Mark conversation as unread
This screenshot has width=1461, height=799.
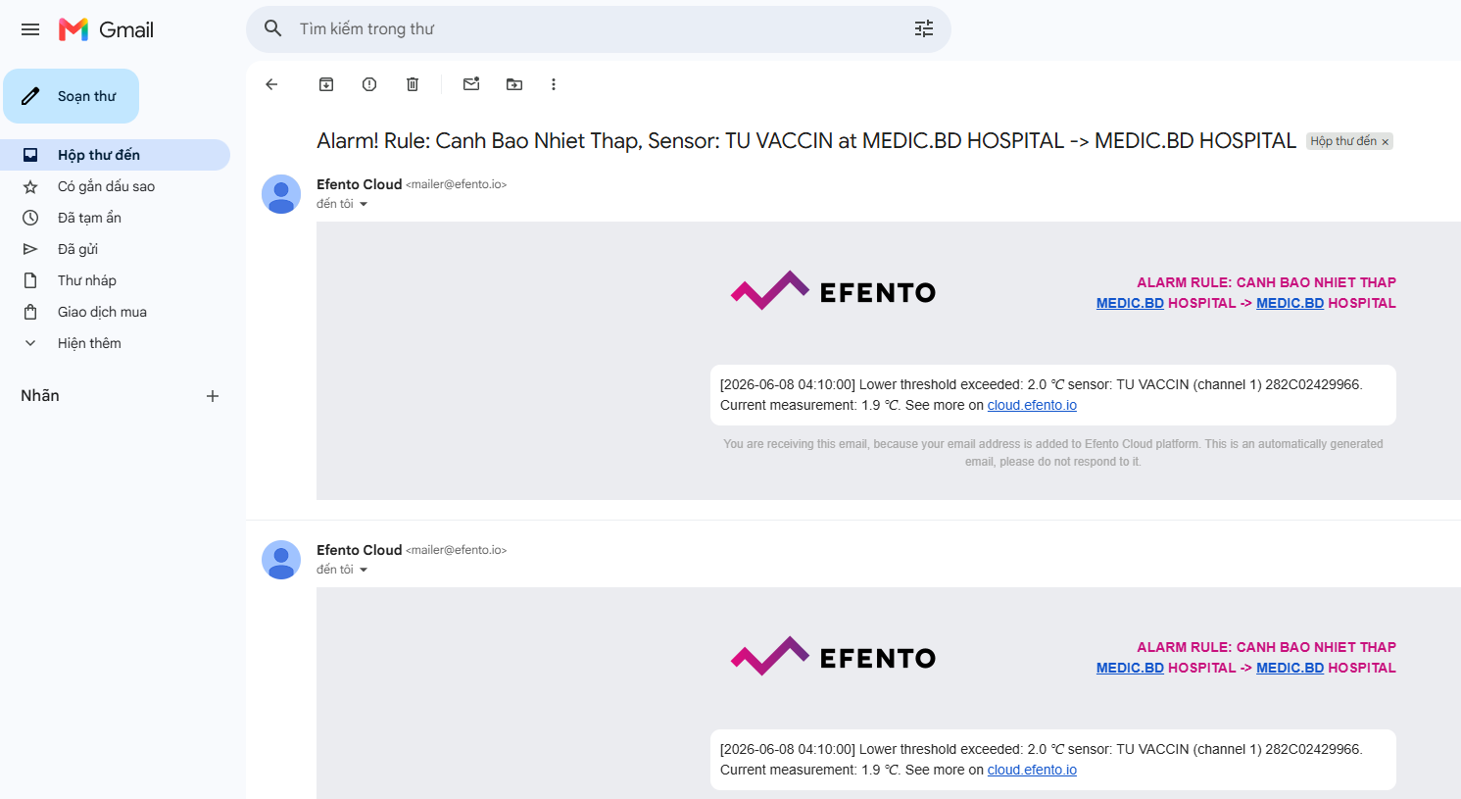click(471, 84)
